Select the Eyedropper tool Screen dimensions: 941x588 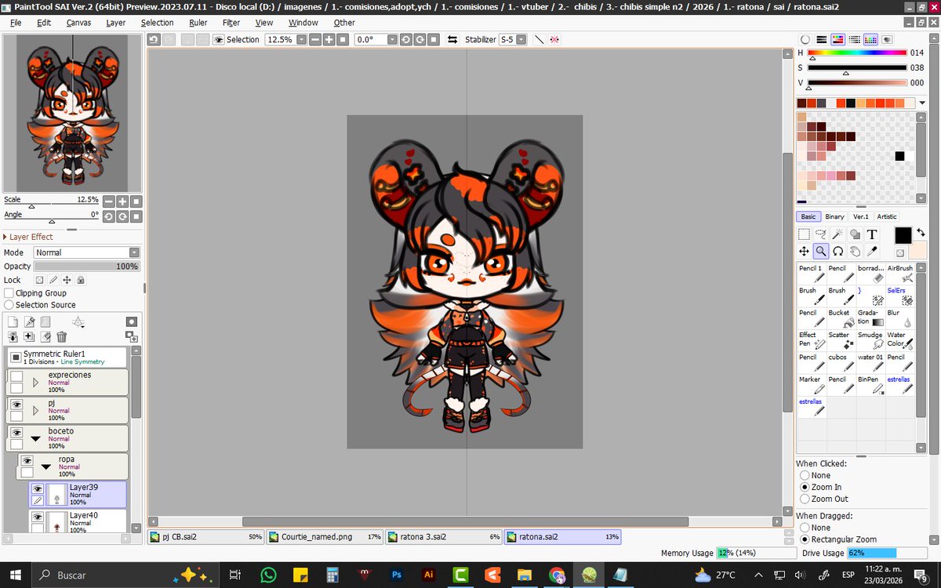(x=873, y=251)
